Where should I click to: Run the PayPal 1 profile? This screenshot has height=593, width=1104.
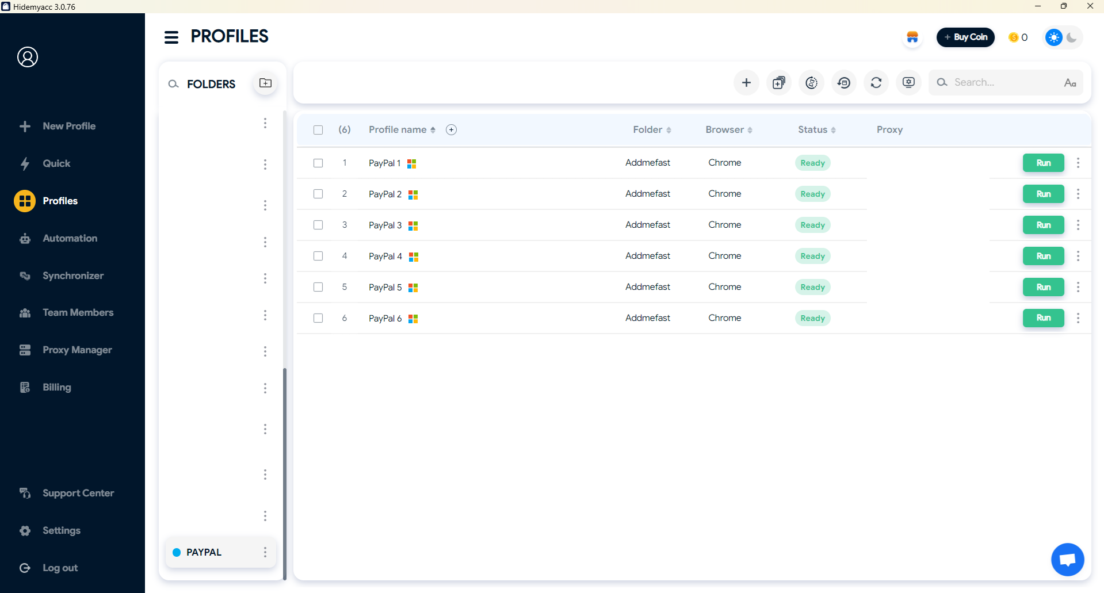[x=1044, y=163]
